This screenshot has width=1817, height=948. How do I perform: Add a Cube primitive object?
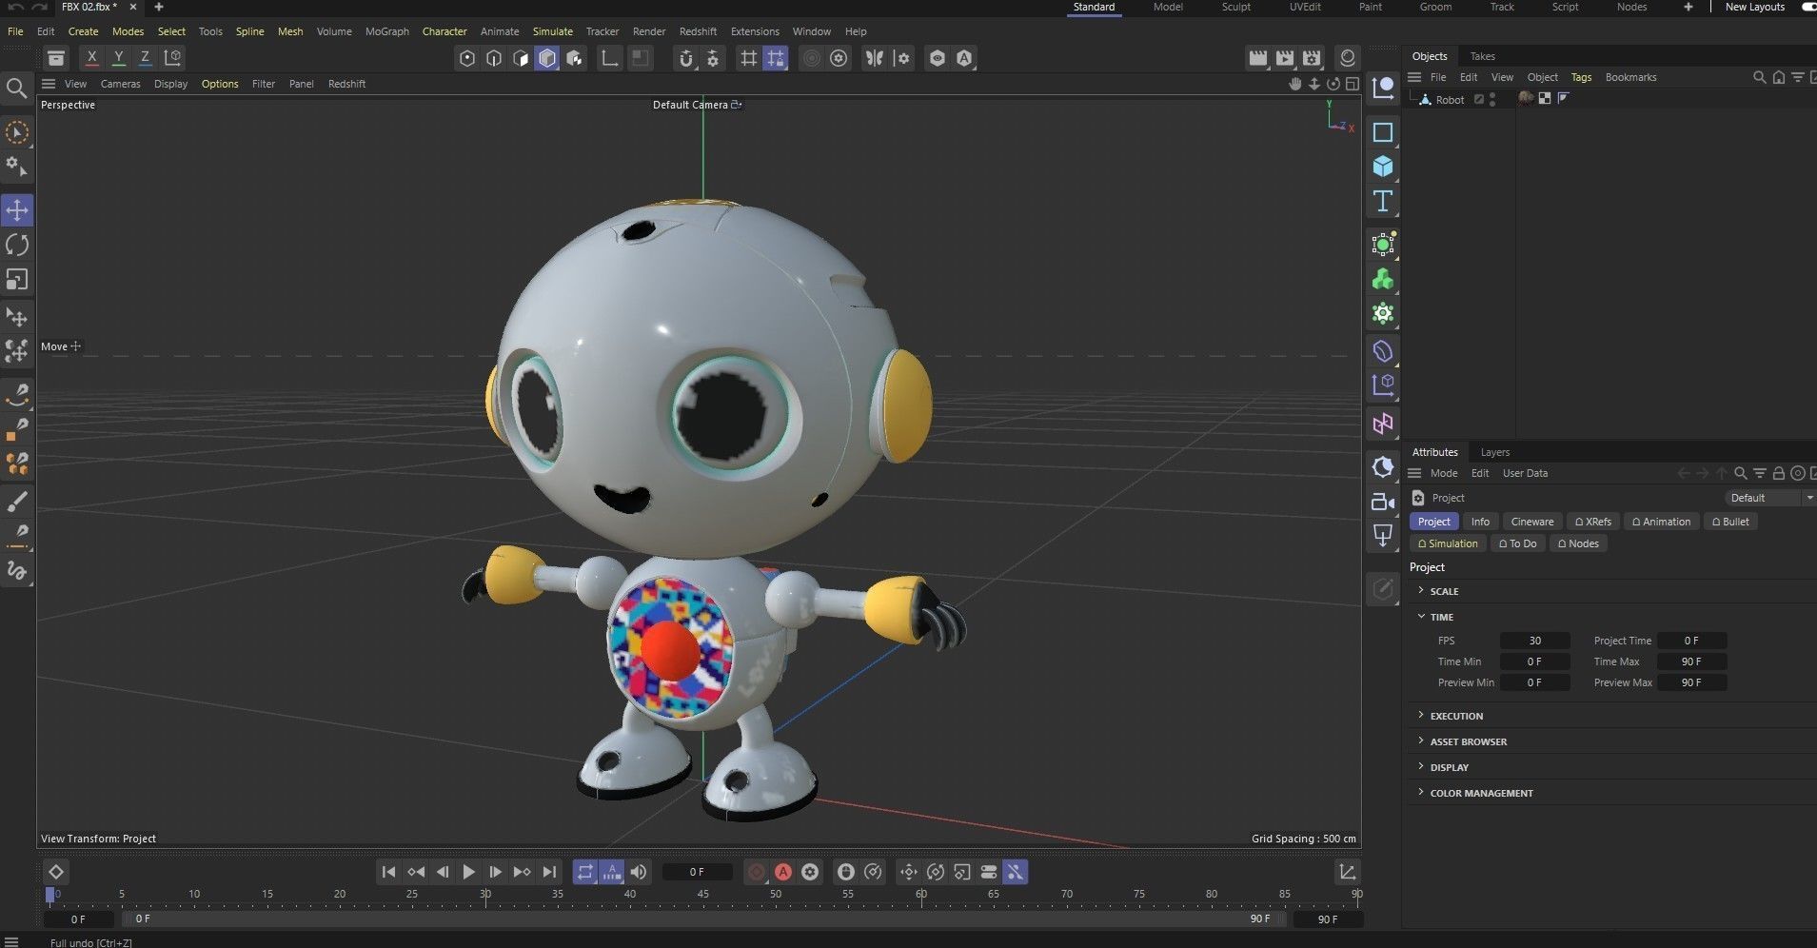tap(1383, 167)
